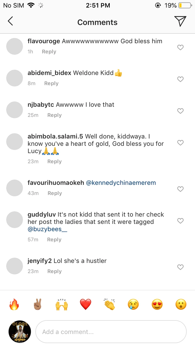
Task: Open your profile picture beside comment box
Action: pyautogui.click(x=19, y=332)
